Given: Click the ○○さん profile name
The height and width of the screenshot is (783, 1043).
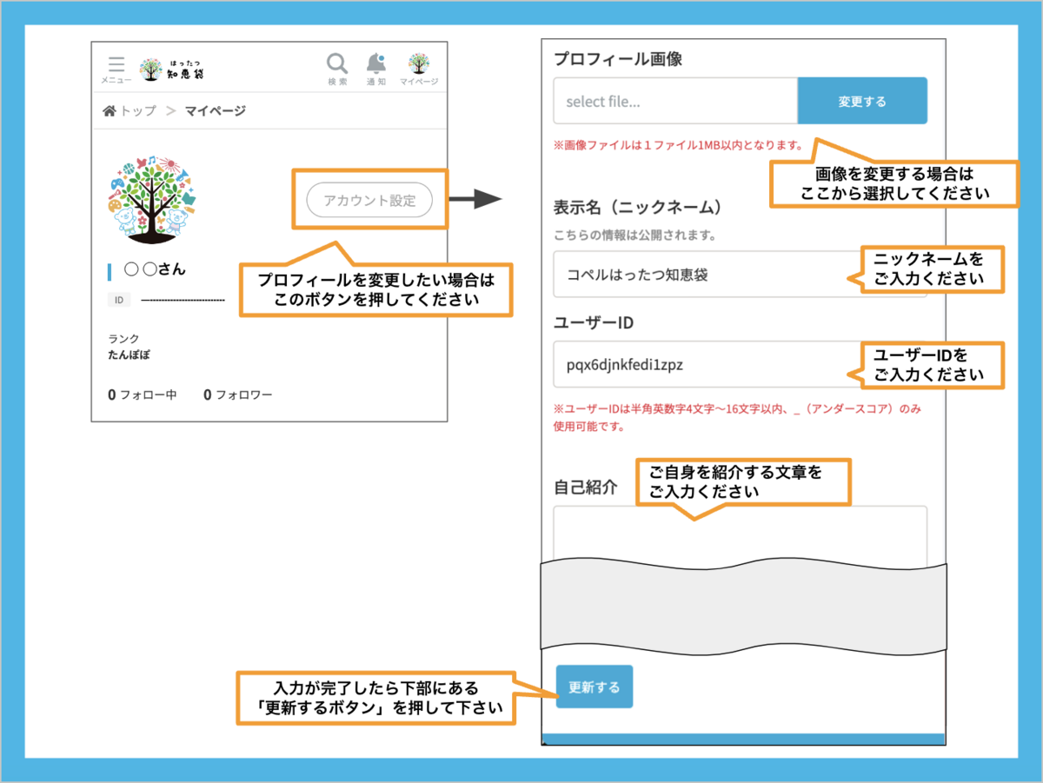Looking at the screenshot, I should coord(155,269).
